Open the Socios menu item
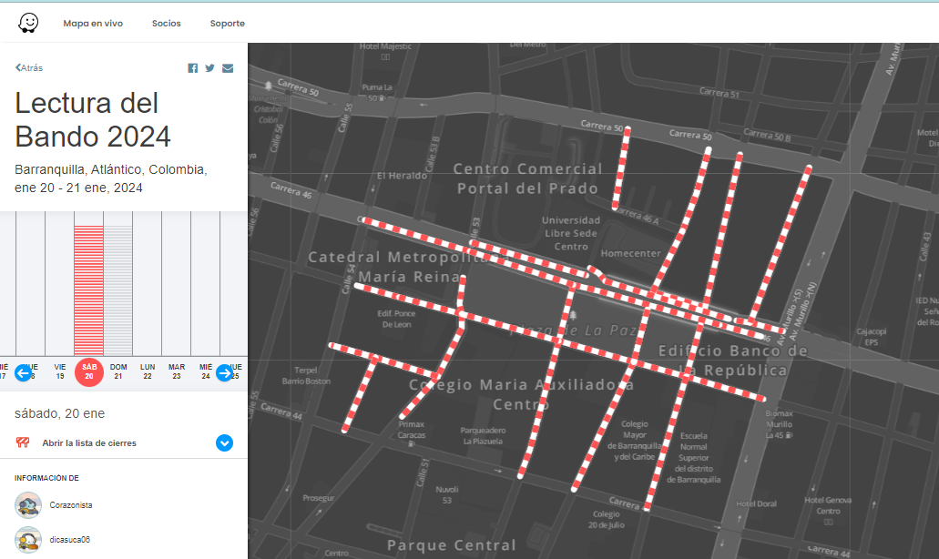This screenshot has width=939, height=559. [x=166, y=24]
